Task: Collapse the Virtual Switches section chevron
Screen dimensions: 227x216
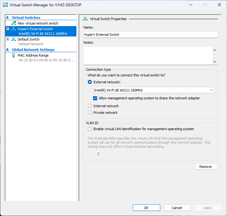Action: point(8,18)
